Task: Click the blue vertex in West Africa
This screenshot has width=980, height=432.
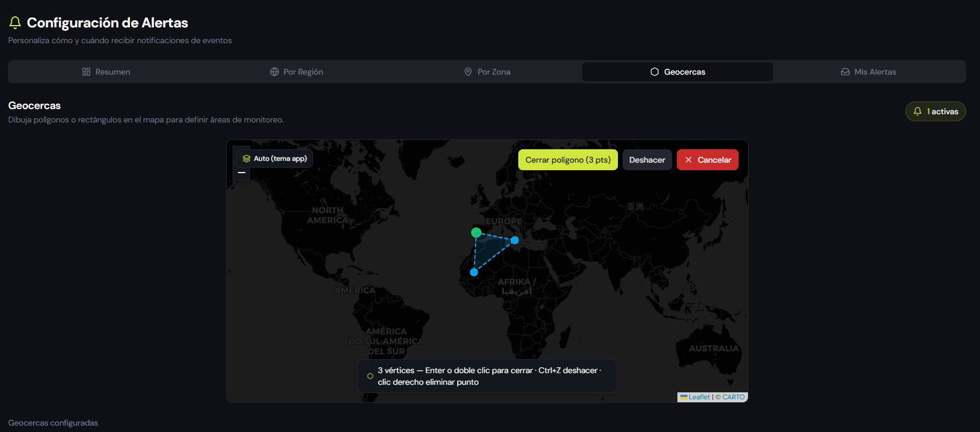Action: pyautogui.click(x=474, y=272)
